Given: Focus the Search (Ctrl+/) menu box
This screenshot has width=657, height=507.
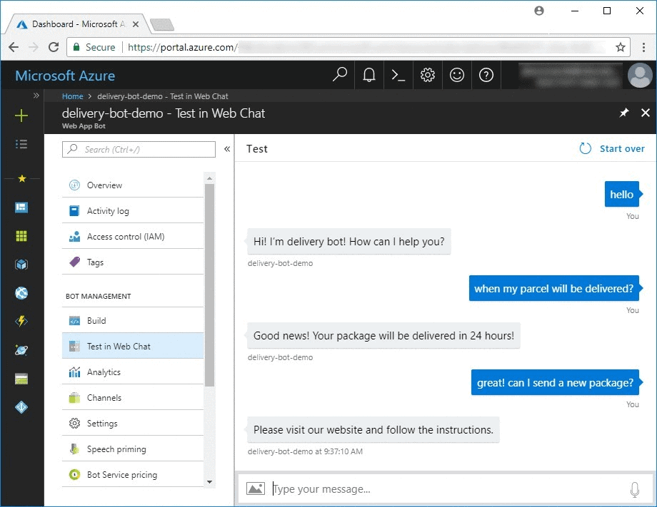Looking at the screenshot, I should click(x=139, y=149).
